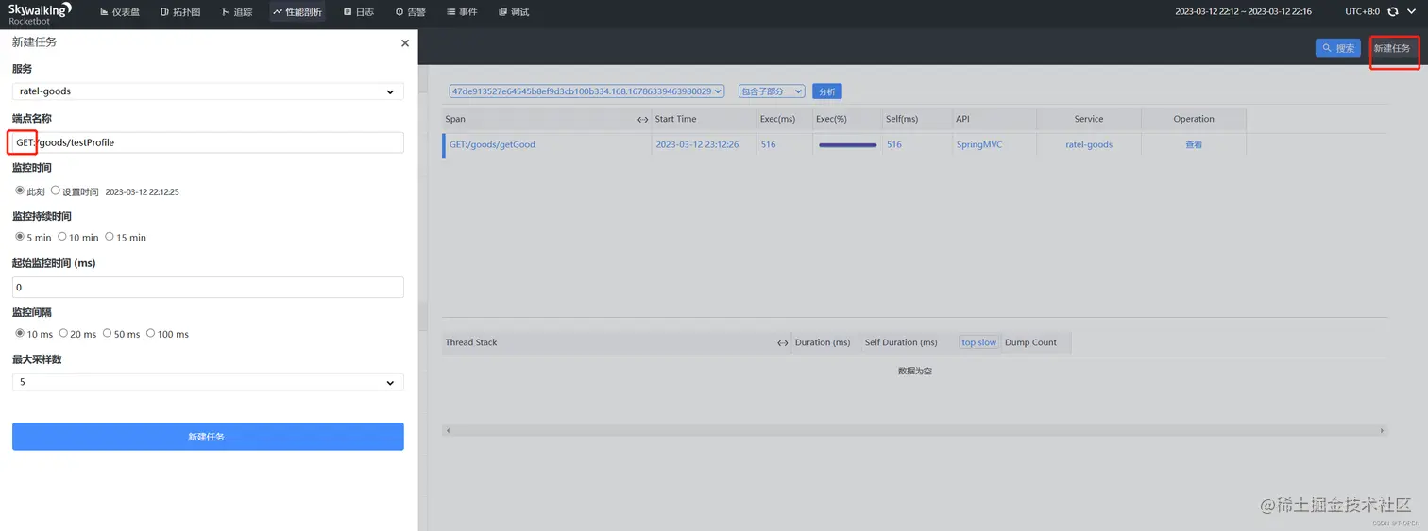Open the 仪表盘 dashboard tab
The height and width of the screenshot is (531, 1428).
pos(120,12)
